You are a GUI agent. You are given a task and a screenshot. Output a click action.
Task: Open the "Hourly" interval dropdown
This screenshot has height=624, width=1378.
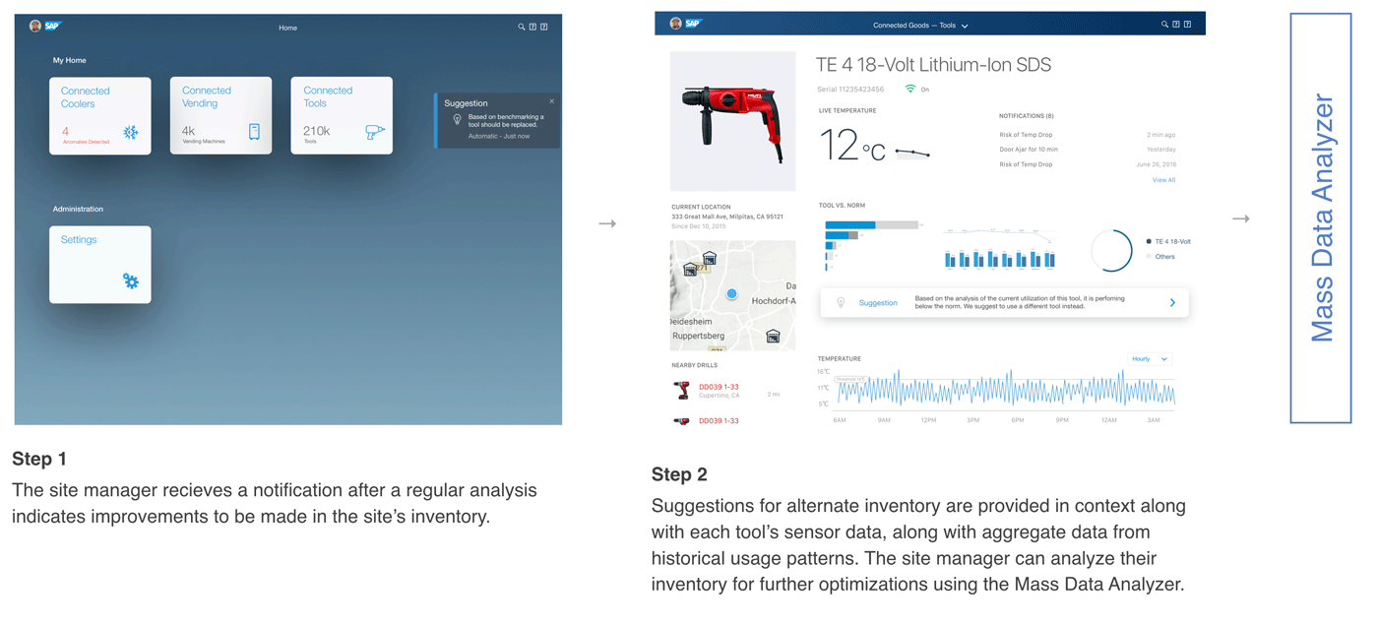(1150, 359)
